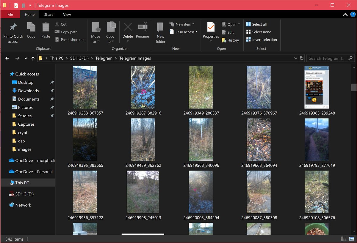
Task: Open the Studies folder in sidebar
Action: (25, 116)
